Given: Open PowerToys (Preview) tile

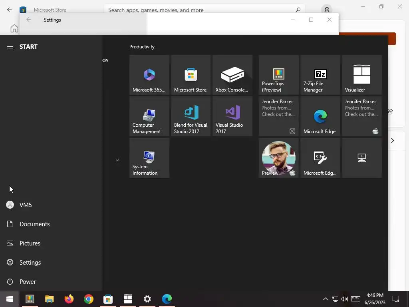Looking at the screenshot, I should (x=278, y=75).
